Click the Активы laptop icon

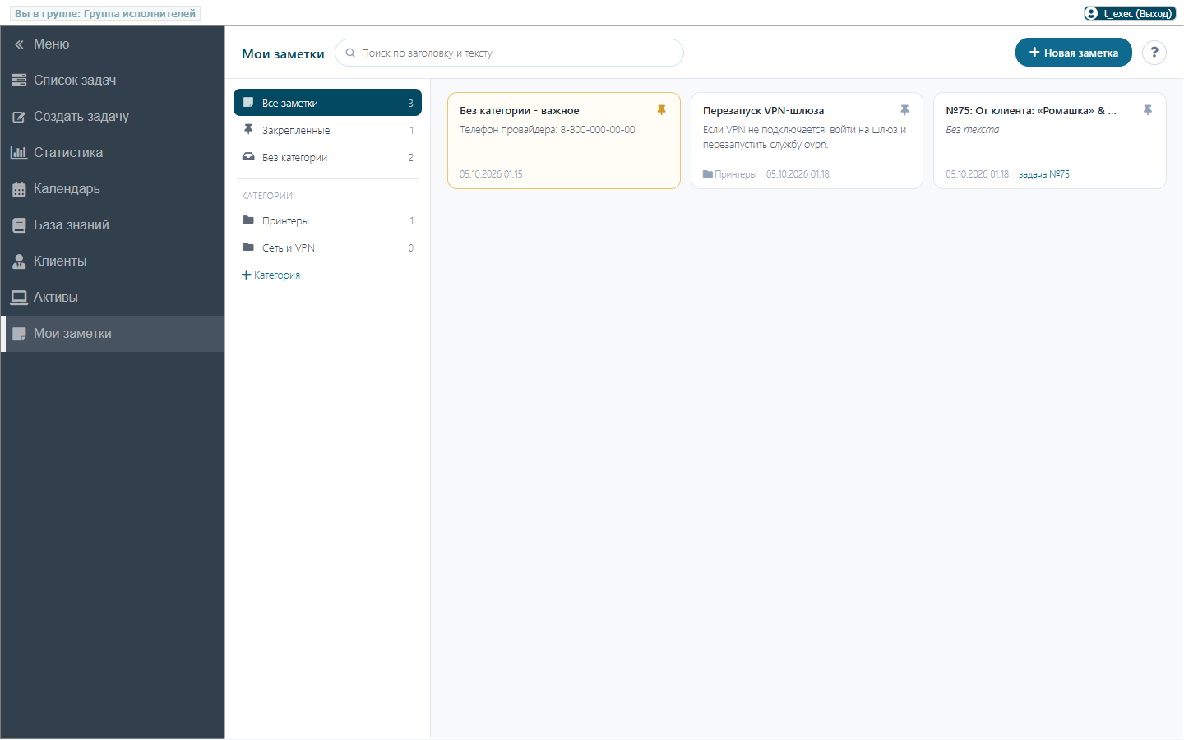click(19, 298)
